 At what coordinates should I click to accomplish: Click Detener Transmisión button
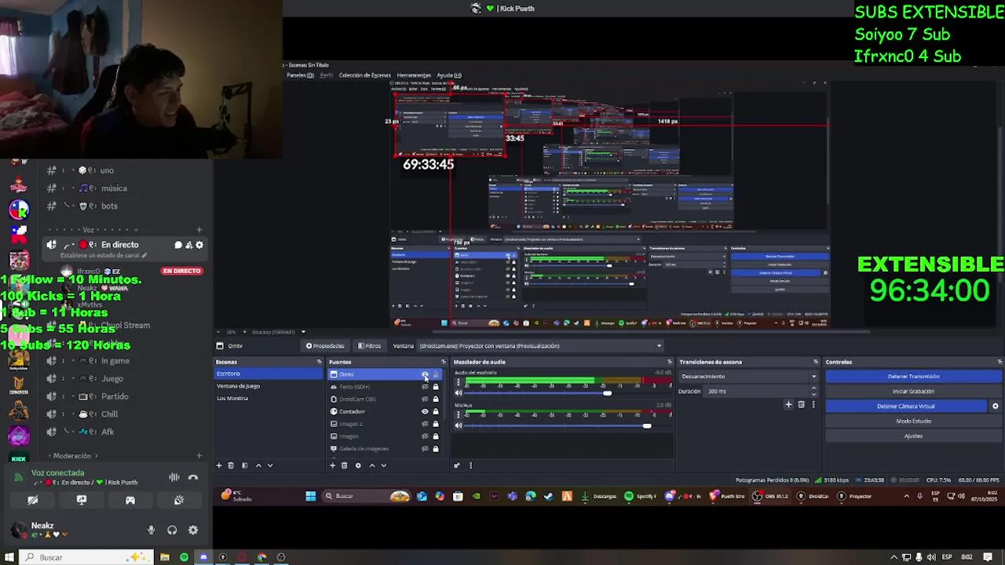tap(913, 377)
